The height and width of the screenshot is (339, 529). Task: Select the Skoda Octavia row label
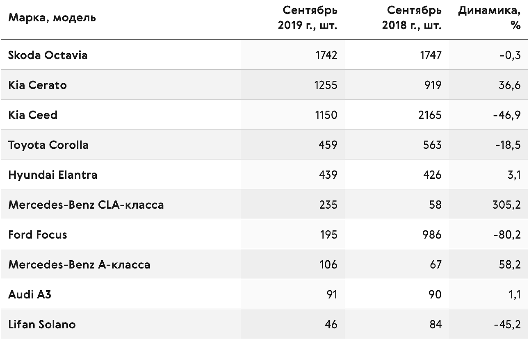pos(48,55)
